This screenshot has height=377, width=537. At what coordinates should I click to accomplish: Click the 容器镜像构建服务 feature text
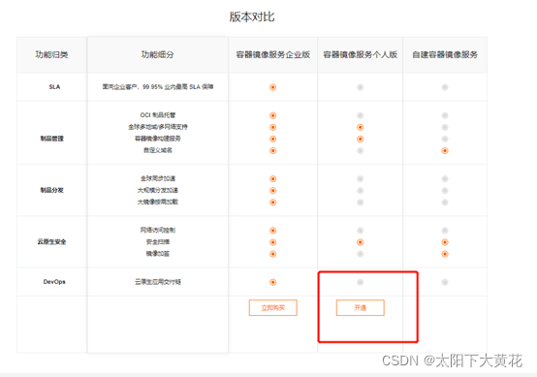tap(158, 139)
